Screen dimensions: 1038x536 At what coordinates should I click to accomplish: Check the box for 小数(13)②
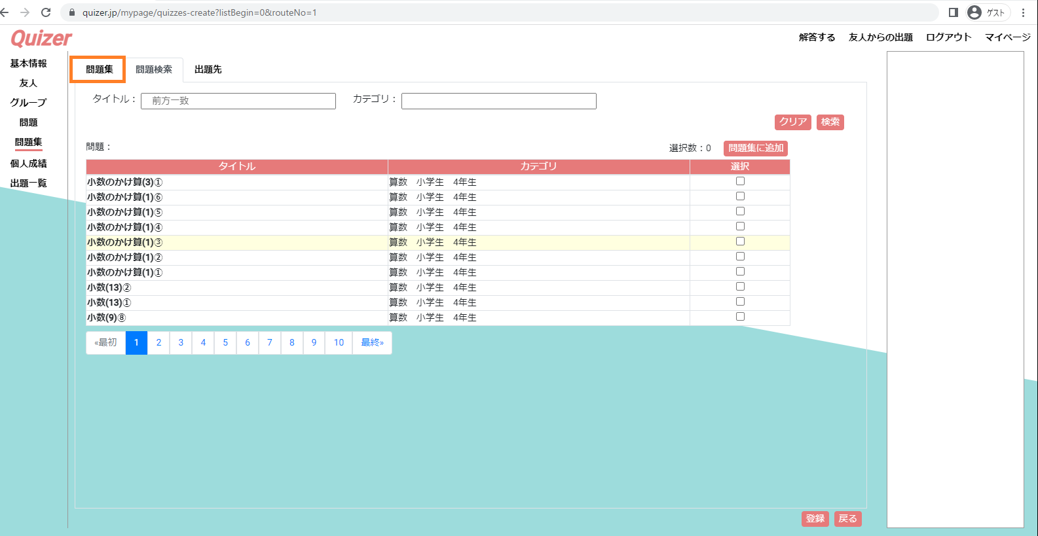740,287
